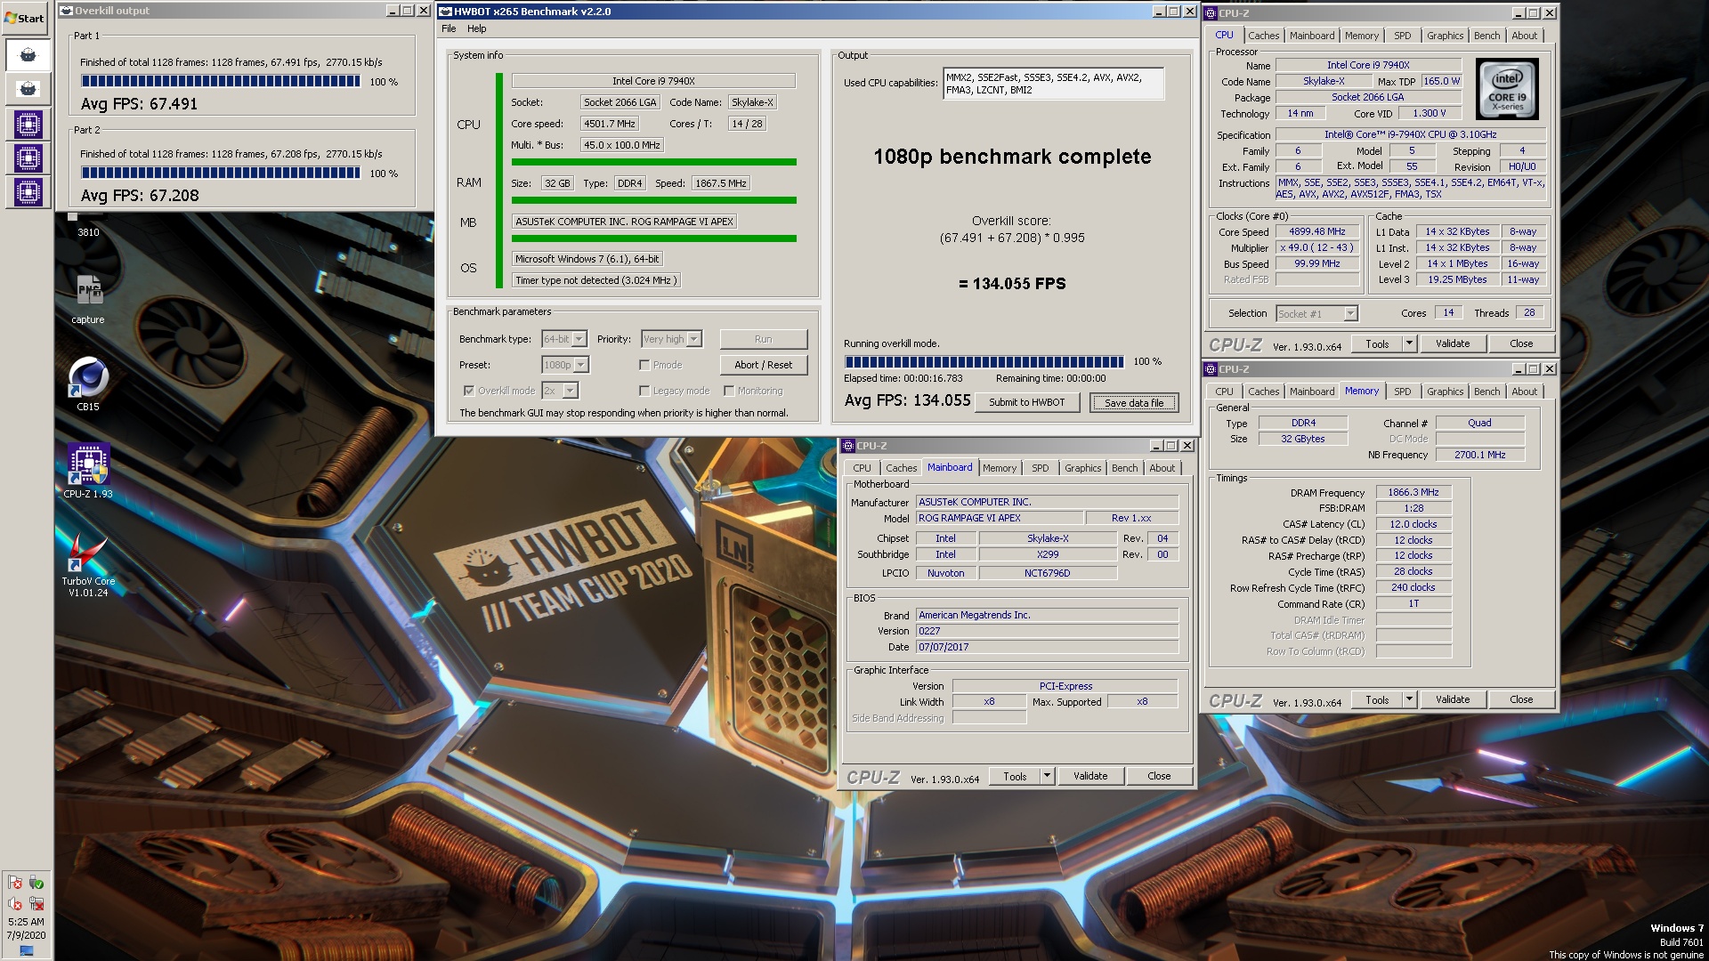This screenshot has height=961, width=1709.
Task: Select the 3810 desktop item
Action: point(88,226)
